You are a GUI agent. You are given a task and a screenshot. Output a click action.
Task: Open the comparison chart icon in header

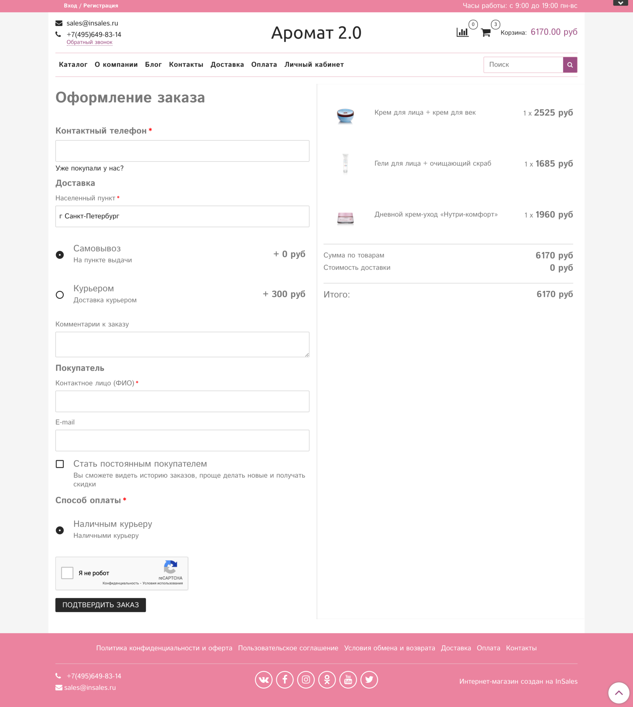click(462, 32)
